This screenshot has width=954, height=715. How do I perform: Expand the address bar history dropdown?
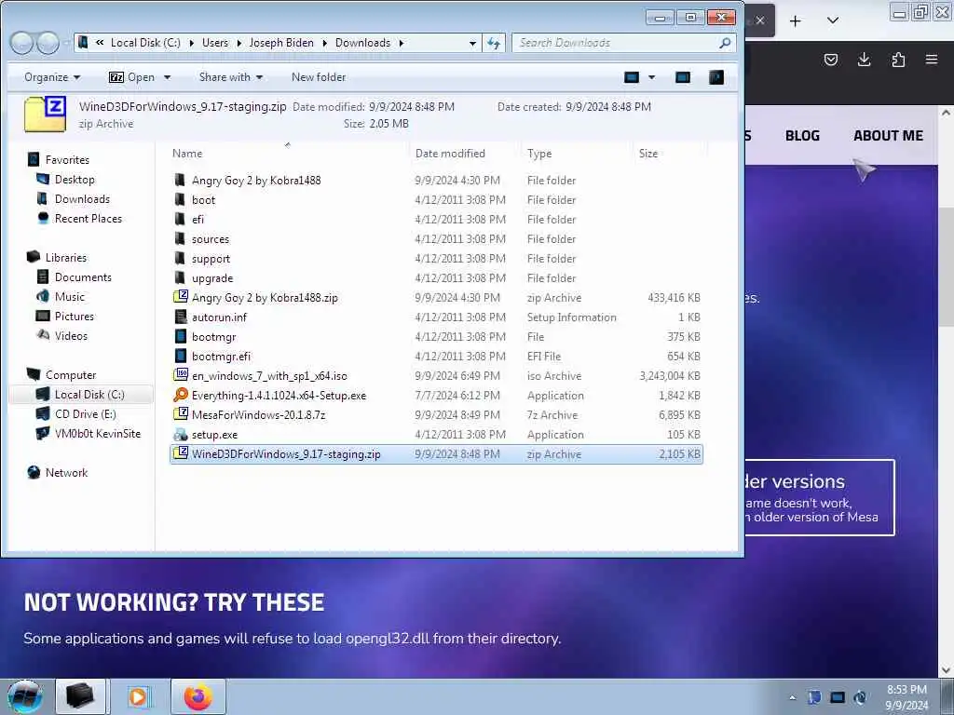(x=472, y=43)
